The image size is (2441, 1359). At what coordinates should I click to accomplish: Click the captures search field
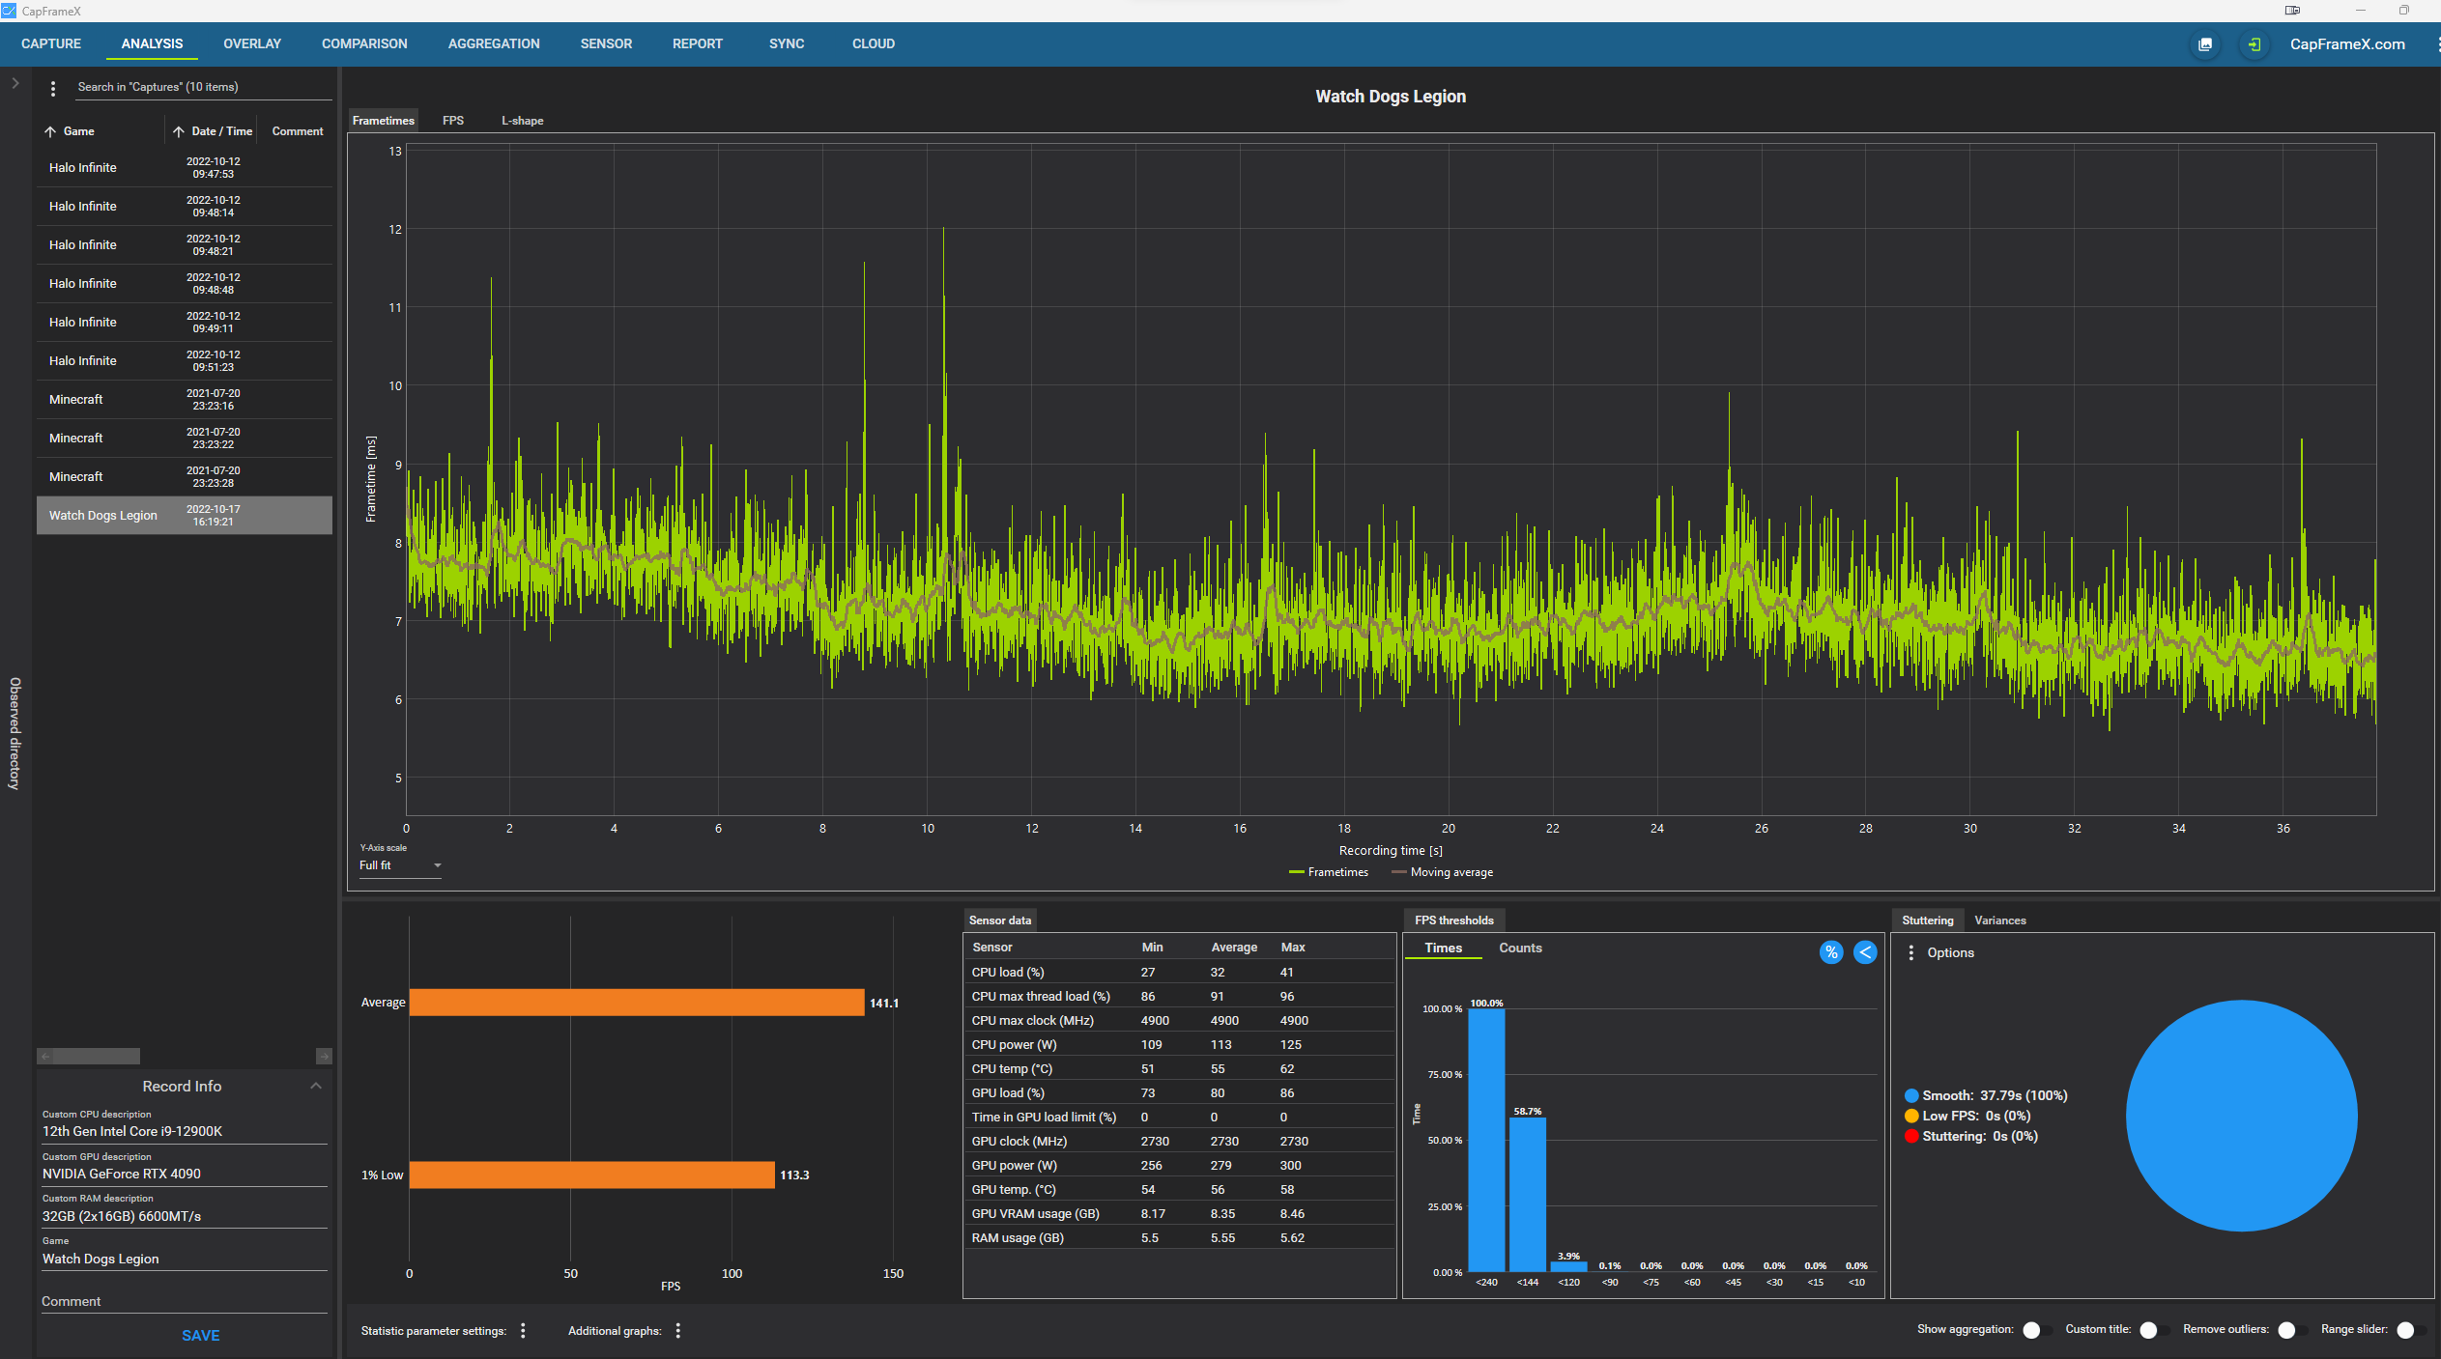(x=203, y=88)
